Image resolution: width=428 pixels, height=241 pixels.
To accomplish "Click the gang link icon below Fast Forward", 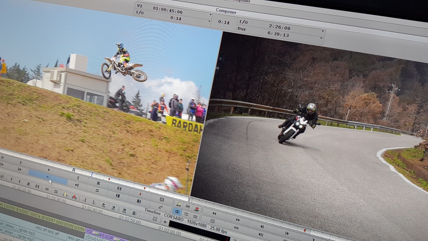I will 237,227.
